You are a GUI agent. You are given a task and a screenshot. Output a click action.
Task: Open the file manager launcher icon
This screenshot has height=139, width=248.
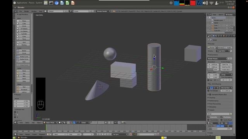(x=46, y=3)
